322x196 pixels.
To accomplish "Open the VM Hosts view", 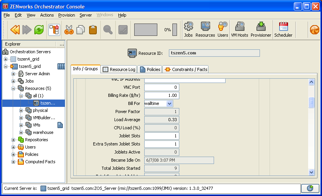I will (x=239, y=30).
